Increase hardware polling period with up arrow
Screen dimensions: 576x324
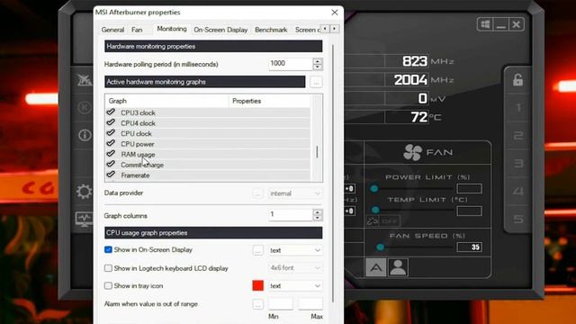318,61
